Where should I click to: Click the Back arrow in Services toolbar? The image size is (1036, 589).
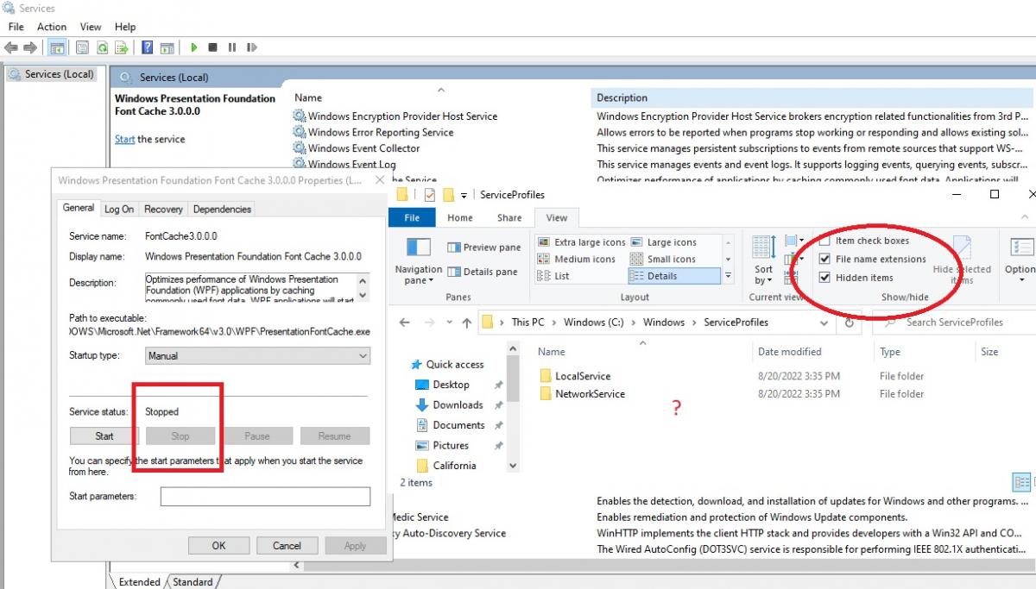pyautogui.click(x=11, y=47)
